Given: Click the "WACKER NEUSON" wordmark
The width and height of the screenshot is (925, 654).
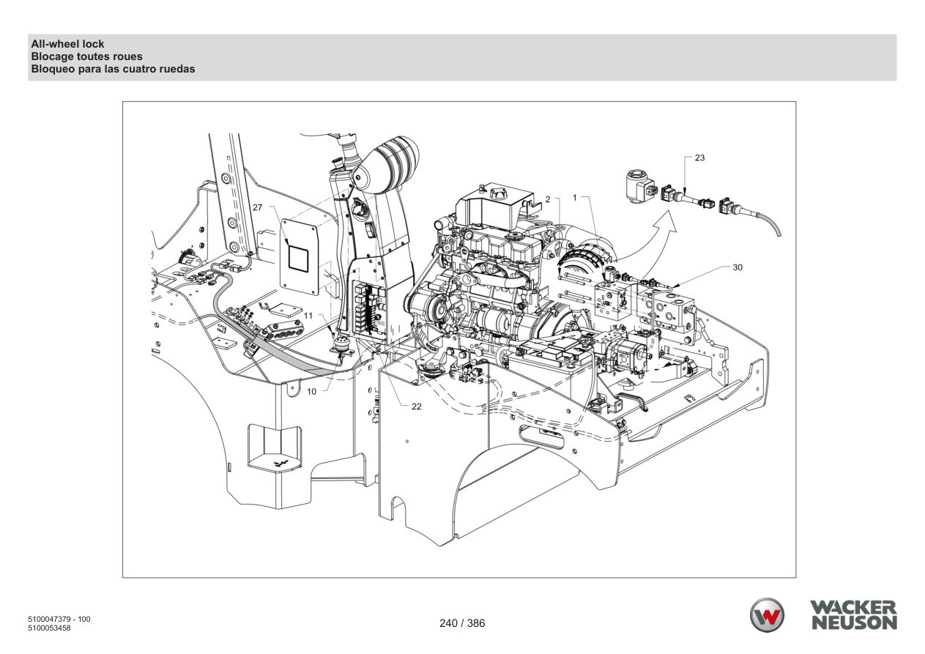Looking at the screenshot, I should [853, 615].
